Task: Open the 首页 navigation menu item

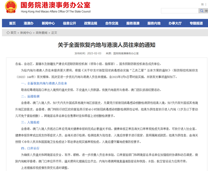Action: coord(12,23)
